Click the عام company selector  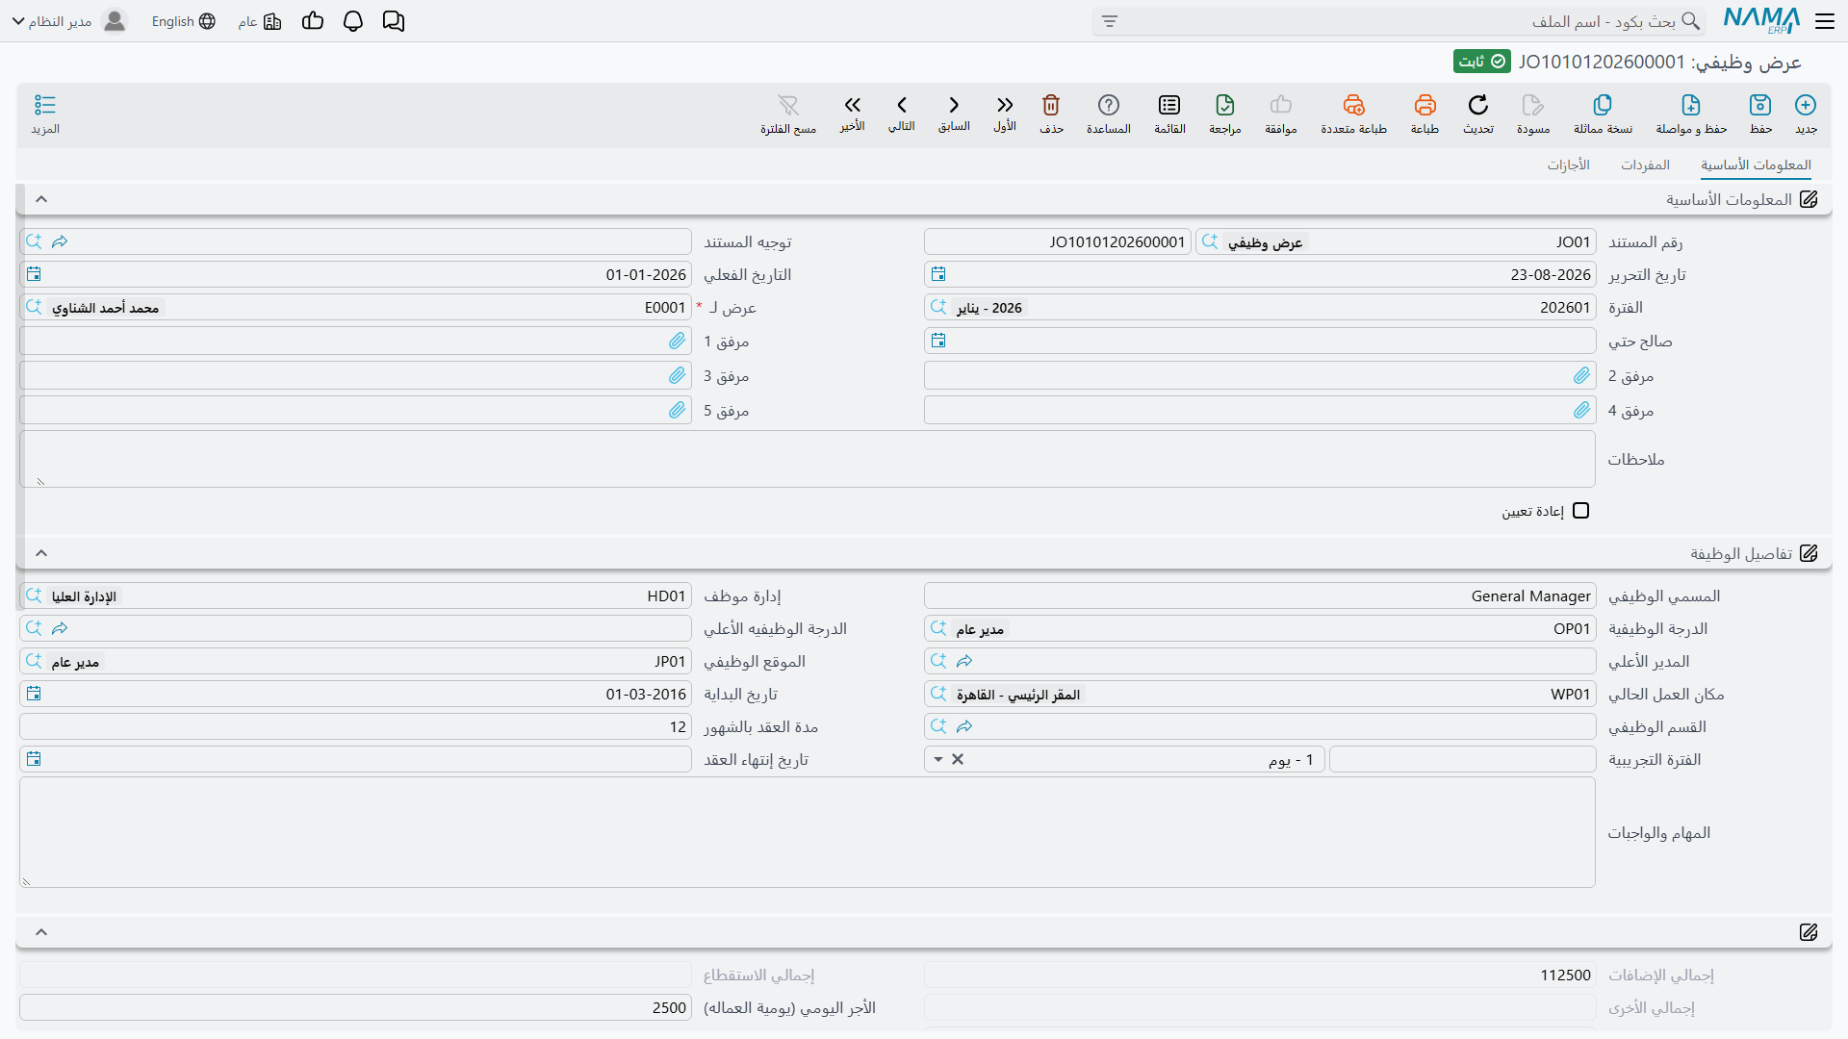260,21
